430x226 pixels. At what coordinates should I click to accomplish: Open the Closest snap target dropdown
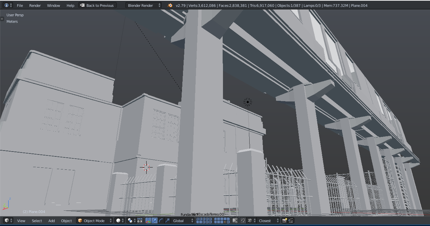pyautogui.click(x=268, y=220)
